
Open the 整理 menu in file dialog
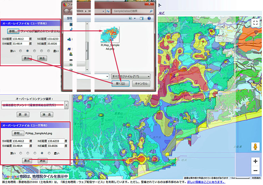pyautogui.click(x=69, y=19)
